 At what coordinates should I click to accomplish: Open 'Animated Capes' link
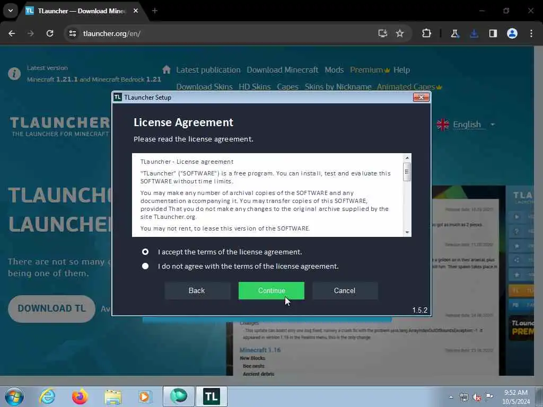click(x=409, y=86)
